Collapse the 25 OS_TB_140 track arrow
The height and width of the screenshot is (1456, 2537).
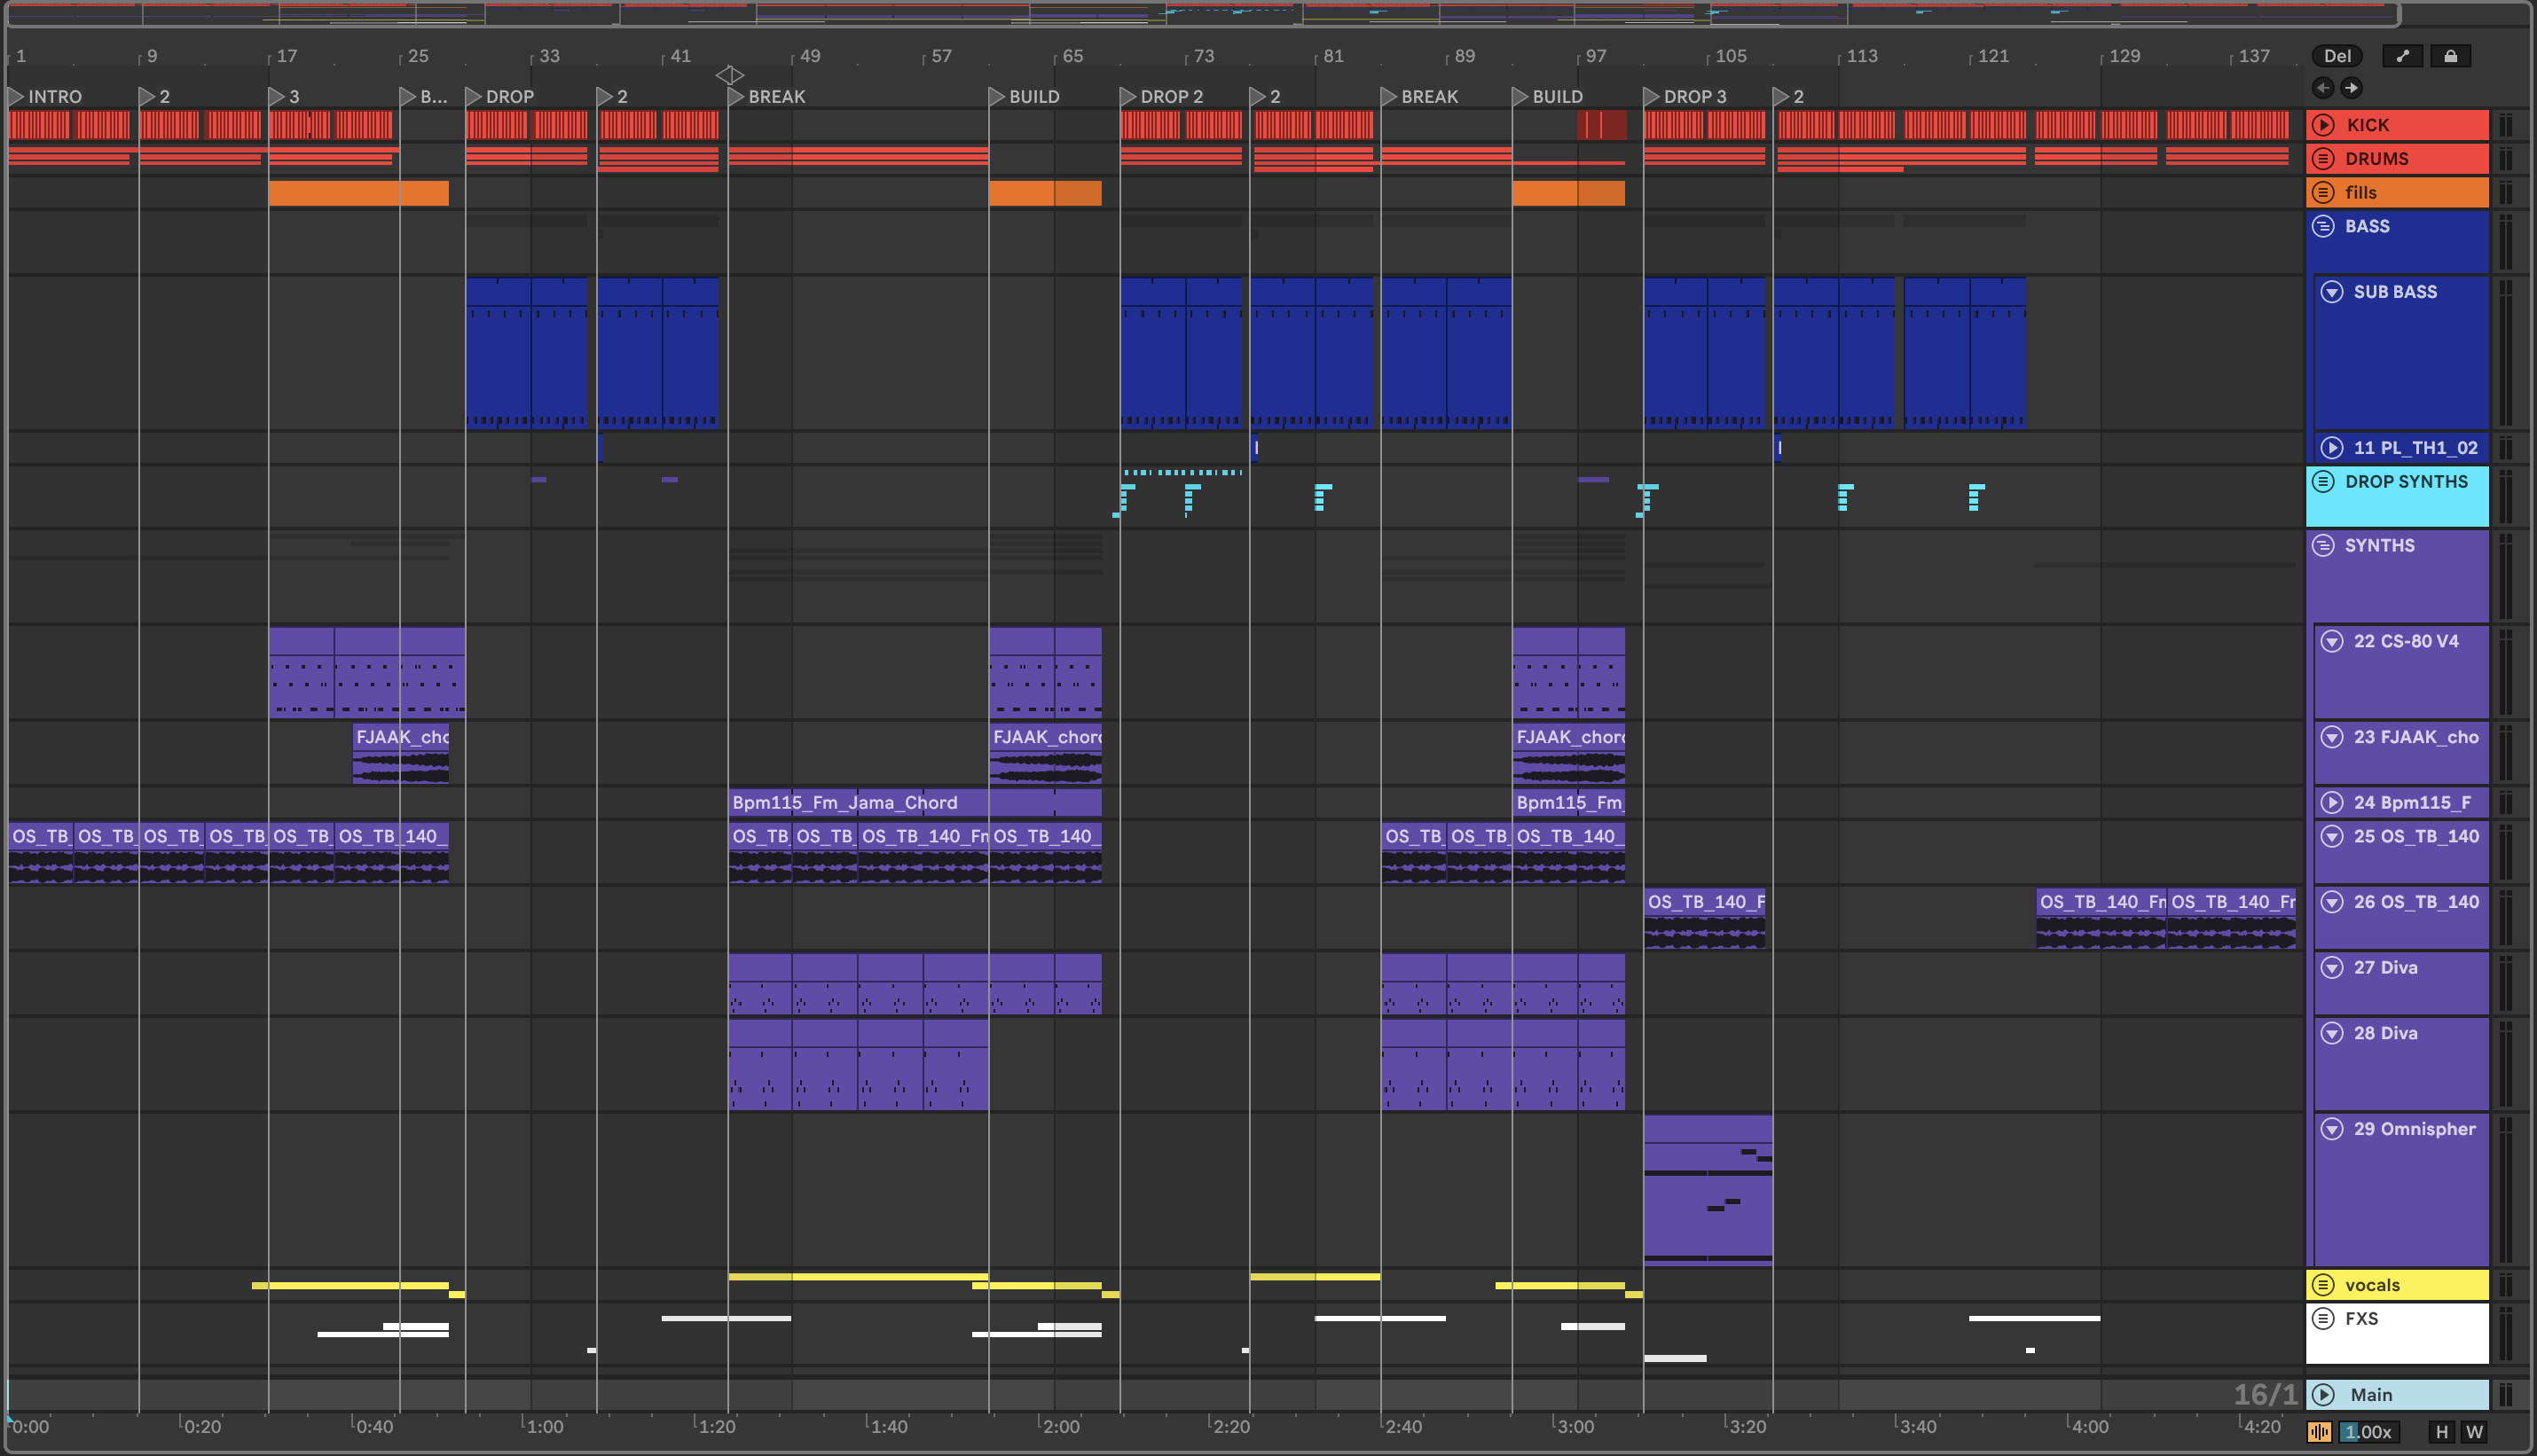[2331, 836]
